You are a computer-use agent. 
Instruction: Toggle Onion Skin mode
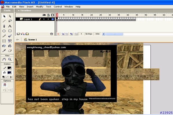coord(63,34)
